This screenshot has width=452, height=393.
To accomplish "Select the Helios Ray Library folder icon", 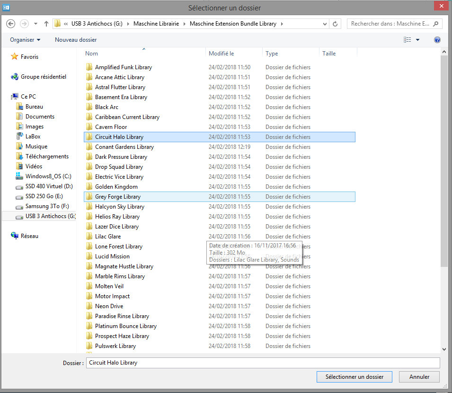I will pos(89,217).
